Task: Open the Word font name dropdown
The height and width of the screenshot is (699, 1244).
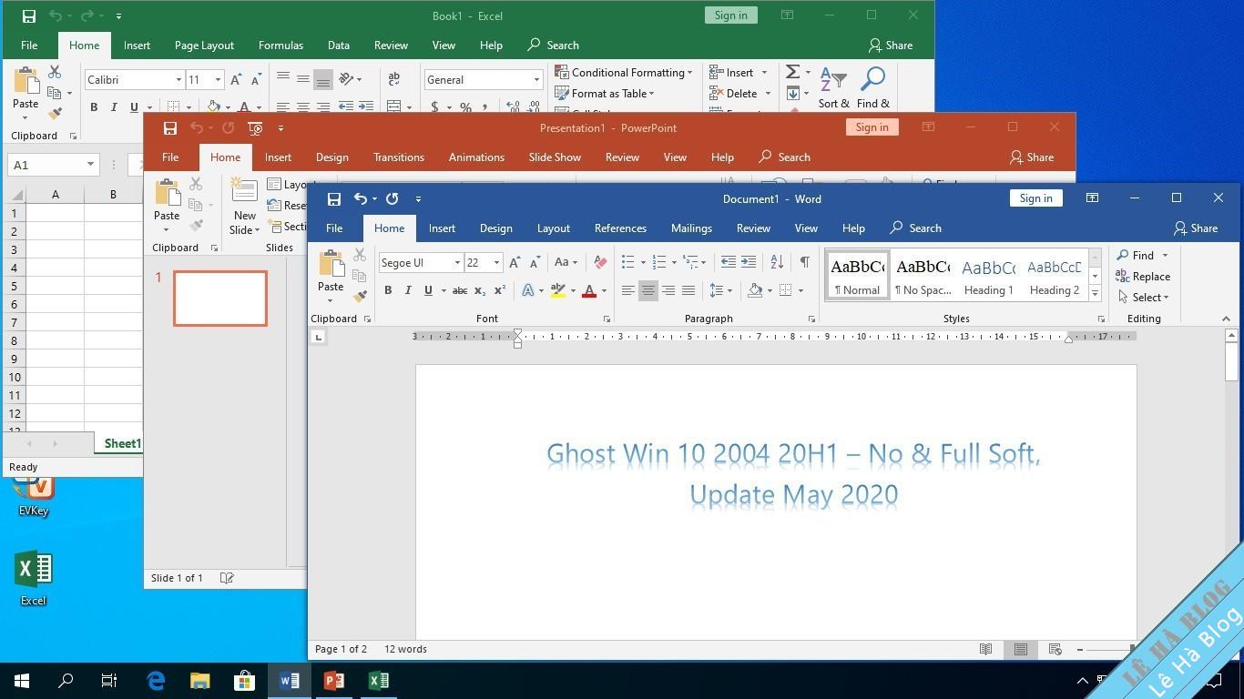Action: pos(457,263)
